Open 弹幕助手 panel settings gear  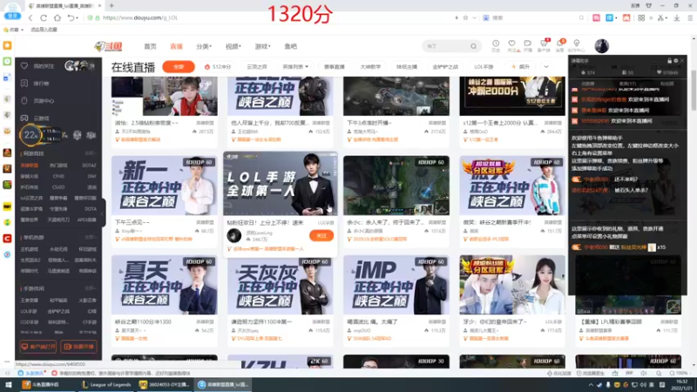[676, 60]
